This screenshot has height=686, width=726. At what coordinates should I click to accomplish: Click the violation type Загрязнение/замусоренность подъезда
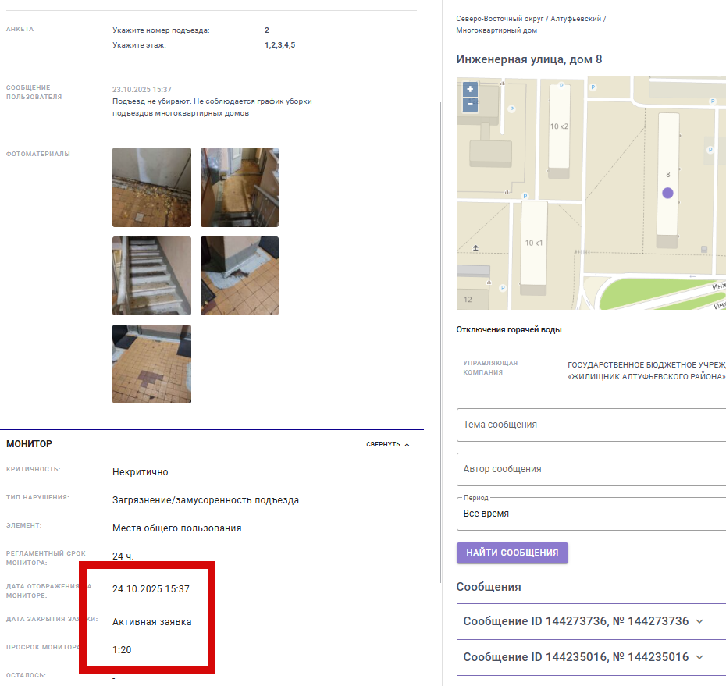tap(205, 500)
